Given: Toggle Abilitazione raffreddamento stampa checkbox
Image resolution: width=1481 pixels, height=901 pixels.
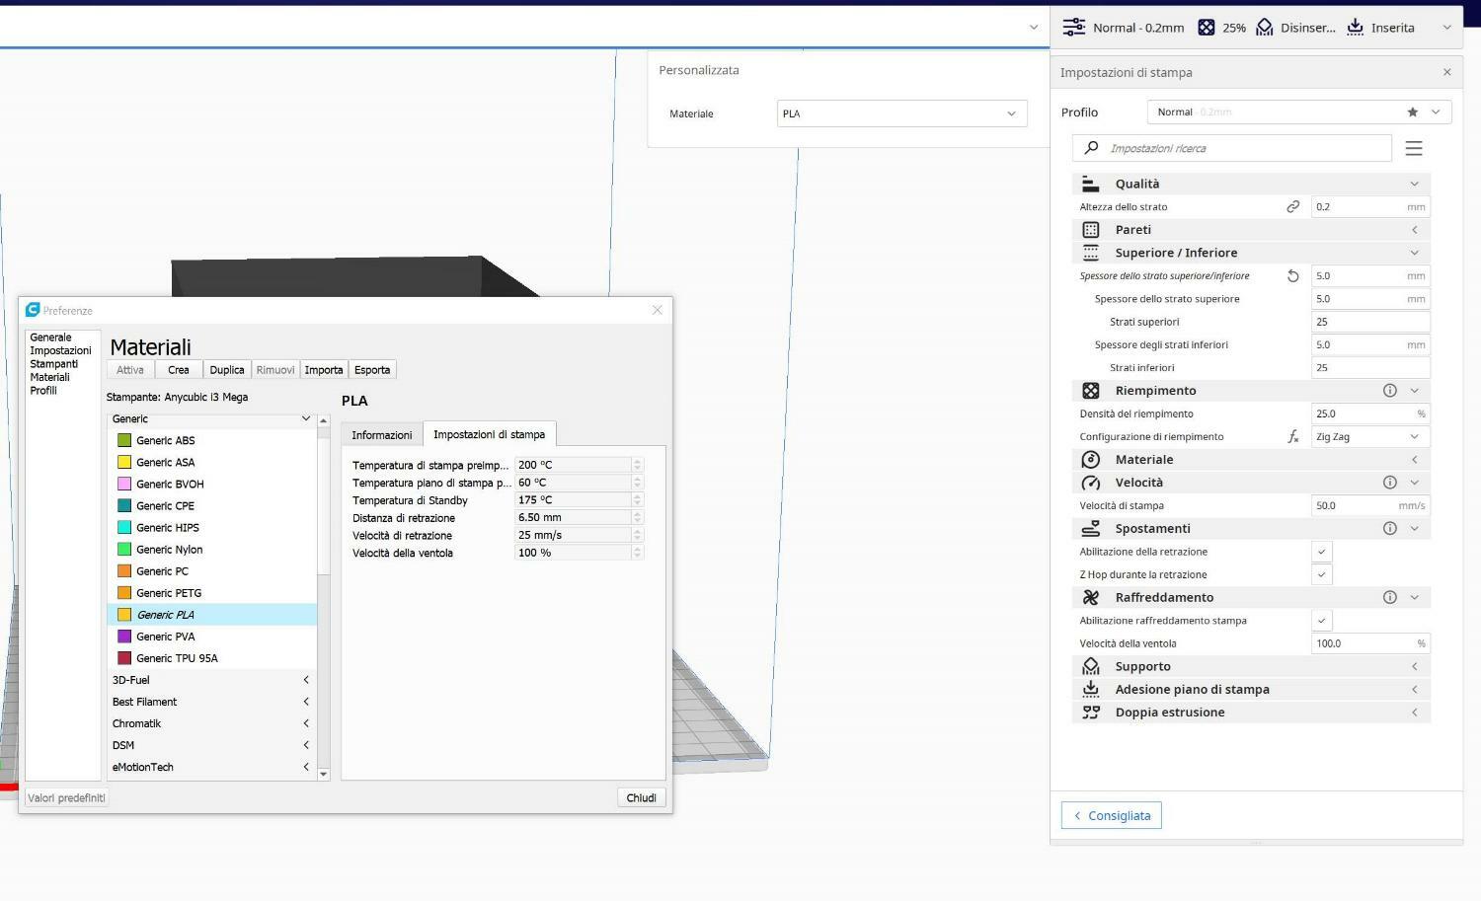Looking at the screenshot, I should pos(1321,621).
